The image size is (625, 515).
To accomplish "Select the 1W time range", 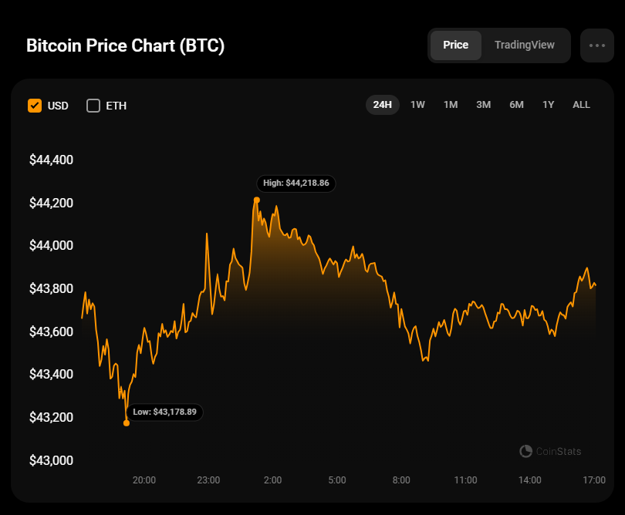I will 417,105.
